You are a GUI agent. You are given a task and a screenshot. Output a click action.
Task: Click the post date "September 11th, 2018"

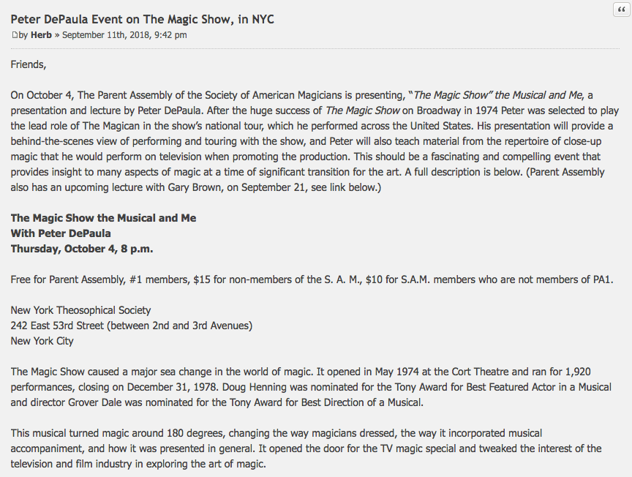click(x=124, y=35)
